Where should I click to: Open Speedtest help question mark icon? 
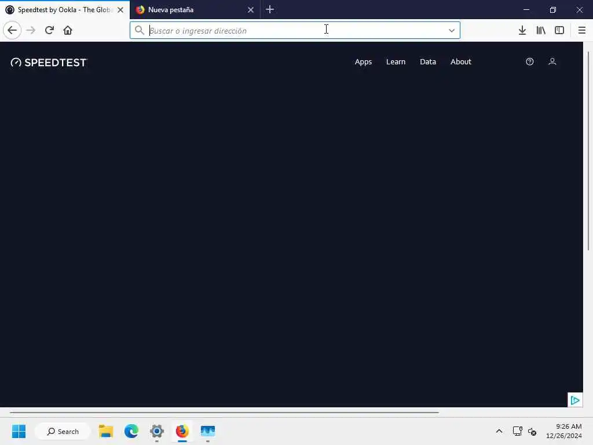[529, 61]
